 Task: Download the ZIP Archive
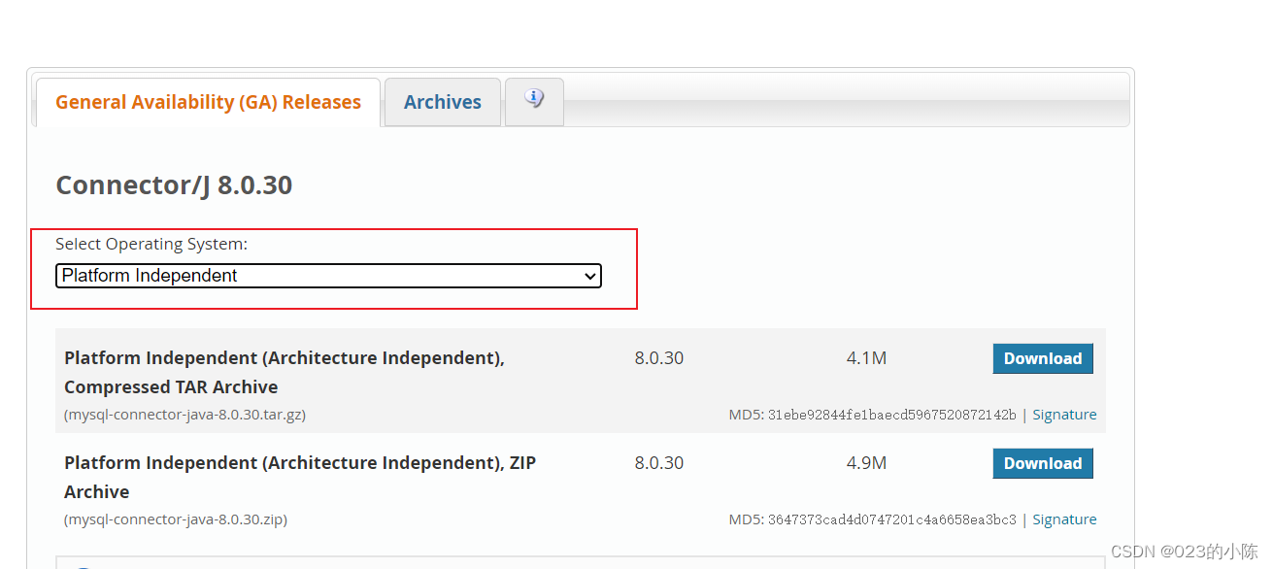pos(1042,463)
